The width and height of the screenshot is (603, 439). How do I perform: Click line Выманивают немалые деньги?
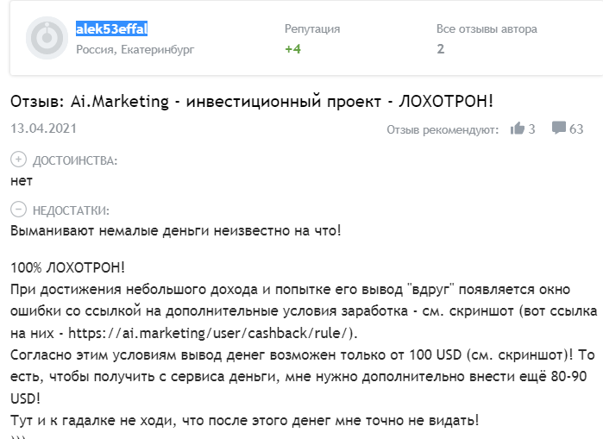(176, 230)
